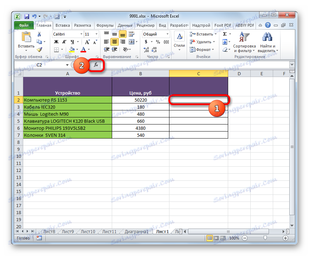The width and height of the screenshot is (309, 256).
Task: Select the Format Painter brush icon
Action: click(39, 49)
